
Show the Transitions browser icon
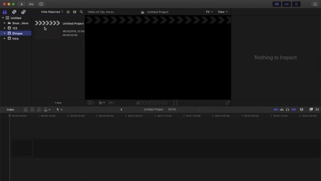pyautogui.click(x=317, y=110)
